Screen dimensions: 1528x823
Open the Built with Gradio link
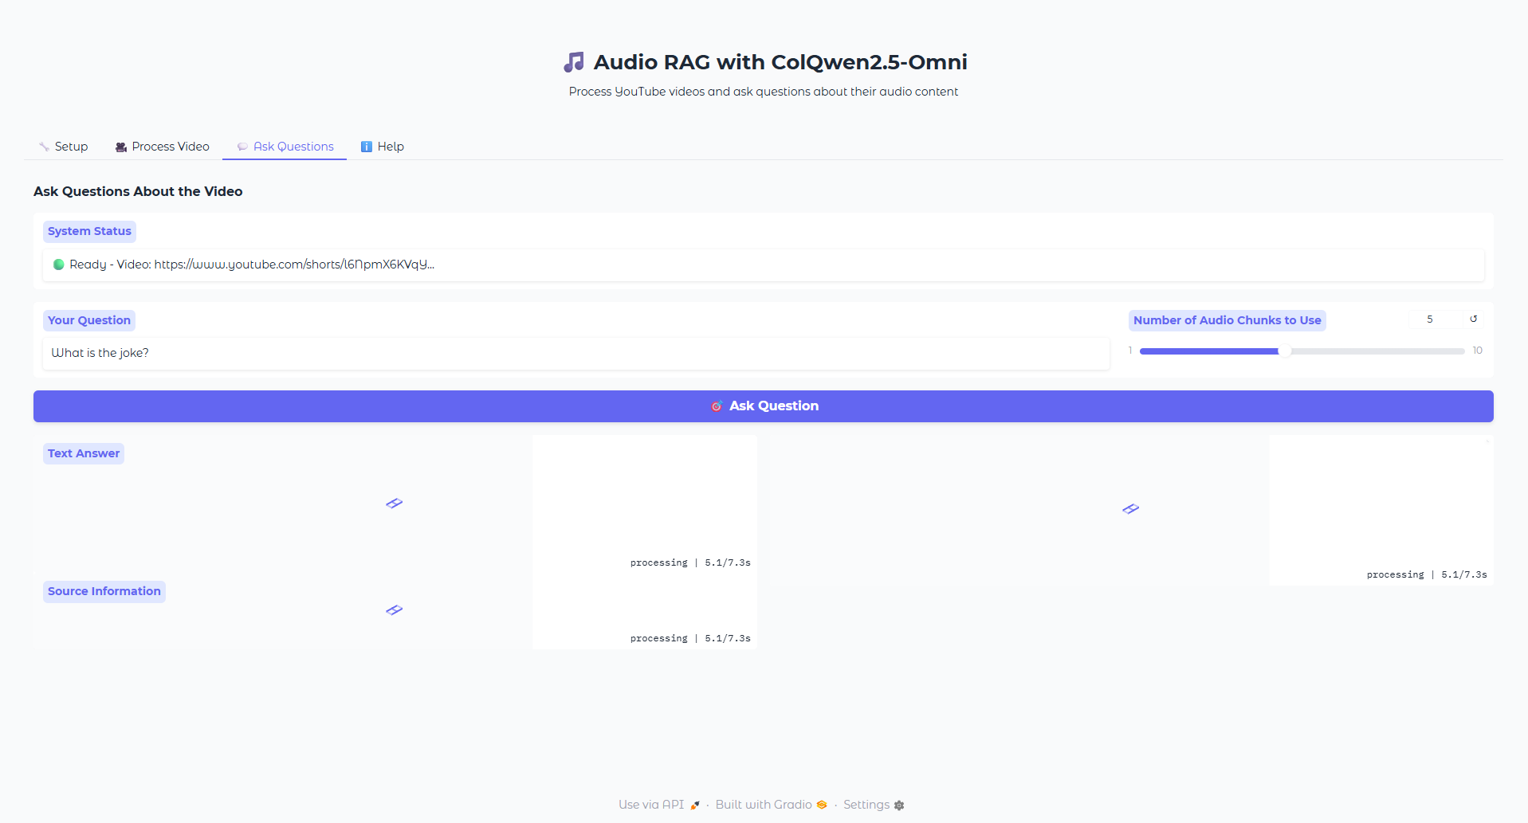(762, 805)
